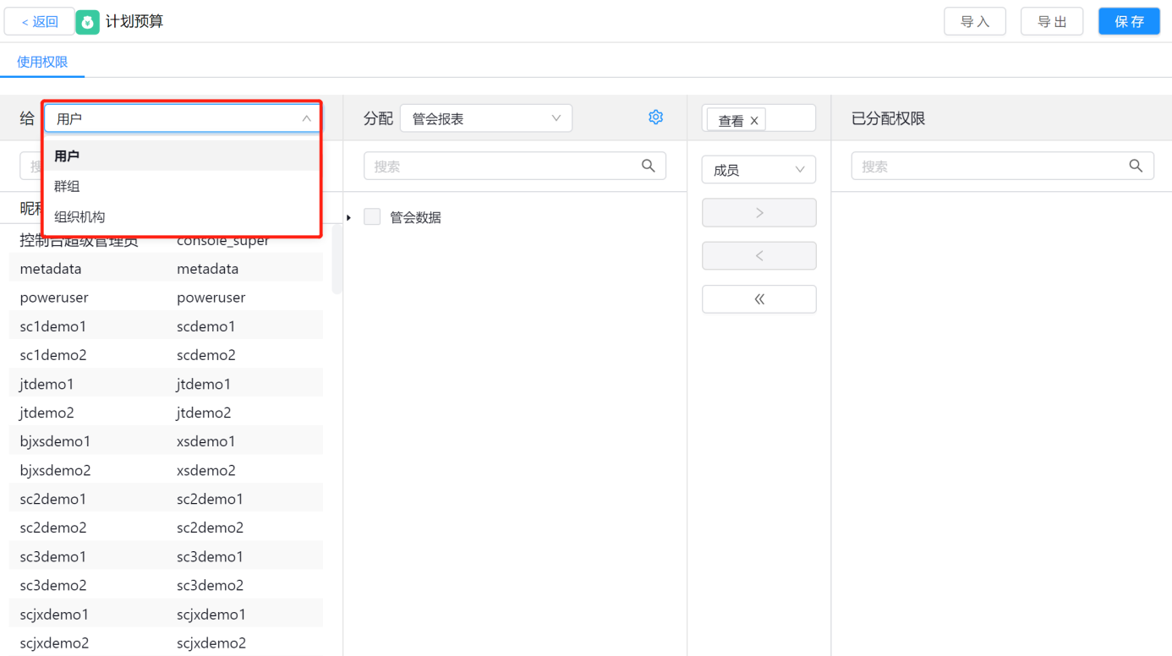The width and height of the screenshot is (1172, 656).
Task: Click the 保存 button
Action: (1128, 22)
